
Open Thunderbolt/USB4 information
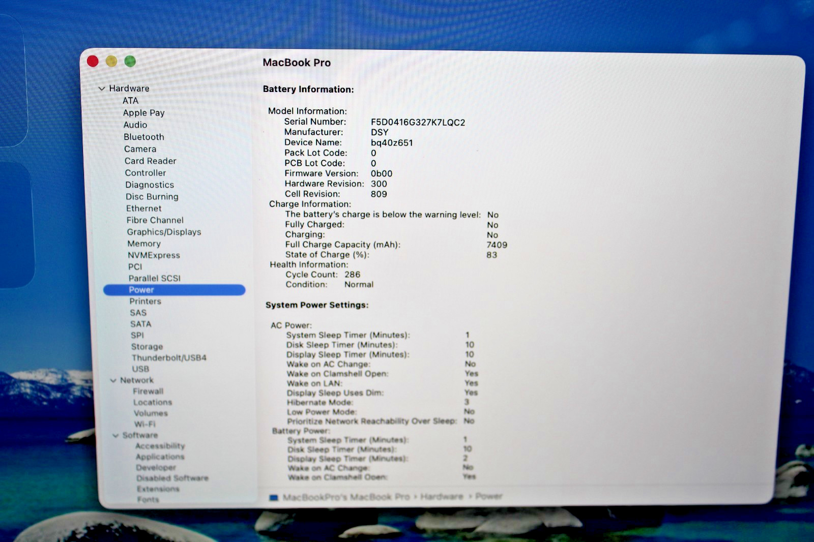point(169,357)
